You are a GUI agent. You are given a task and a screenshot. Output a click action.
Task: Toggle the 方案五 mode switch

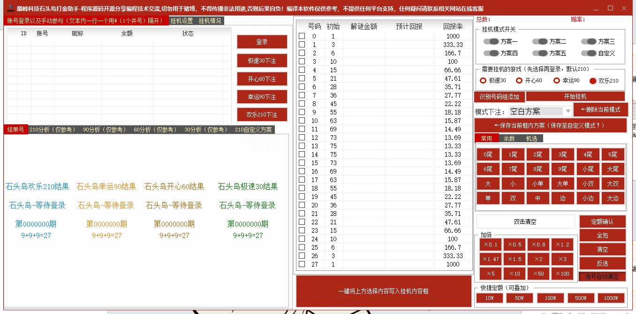point(540,53)
